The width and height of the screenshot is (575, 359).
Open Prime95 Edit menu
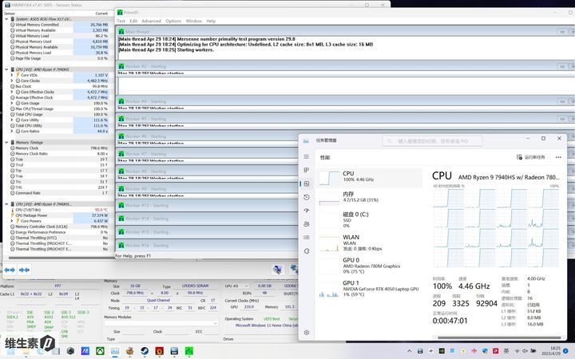point(133,21)
